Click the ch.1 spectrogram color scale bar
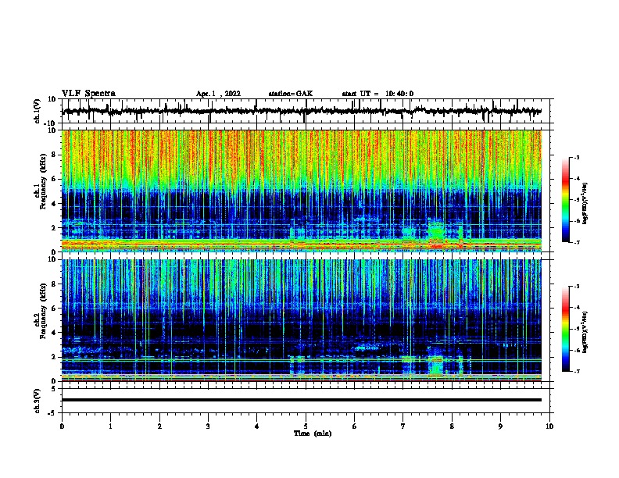The image size is (619, 478). [x=566, y=200]
